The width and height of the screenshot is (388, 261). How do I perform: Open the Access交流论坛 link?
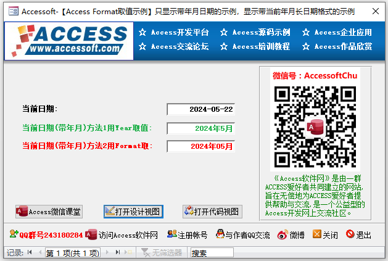point(180,46)
